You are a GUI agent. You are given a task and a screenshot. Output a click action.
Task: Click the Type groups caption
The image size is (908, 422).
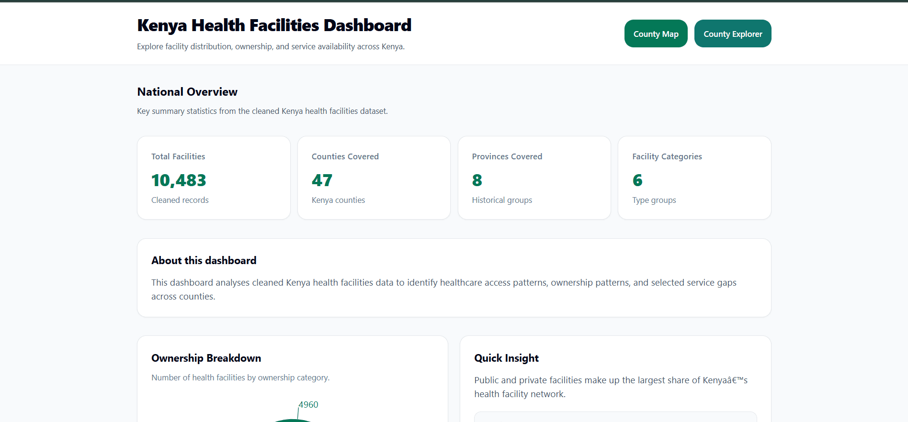point(654,200)
